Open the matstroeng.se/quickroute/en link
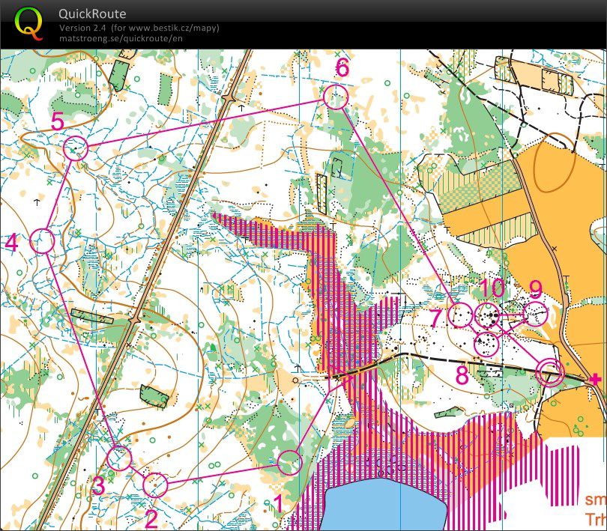The height and width of the screenshot is (531, 607). (121, 38)
